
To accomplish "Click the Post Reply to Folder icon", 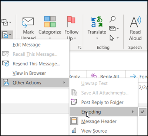I will [x=74, y=102].
